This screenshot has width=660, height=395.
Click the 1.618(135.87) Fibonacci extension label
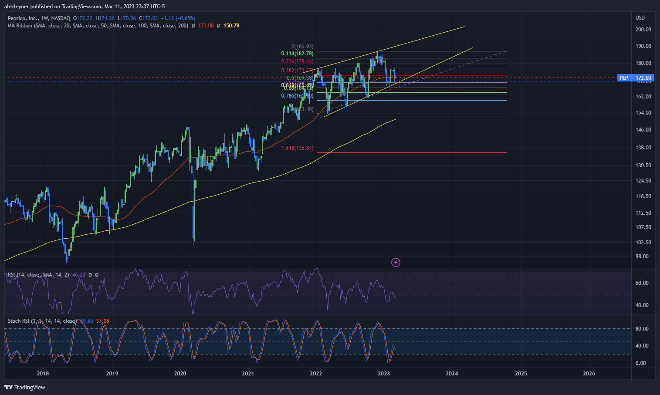click(x=297, y=148)
